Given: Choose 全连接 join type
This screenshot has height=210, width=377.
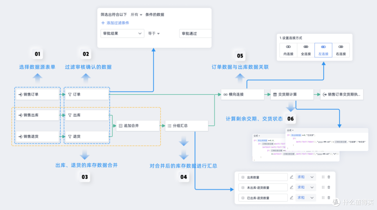Looking at the screenshot, I should pos(306,50).
